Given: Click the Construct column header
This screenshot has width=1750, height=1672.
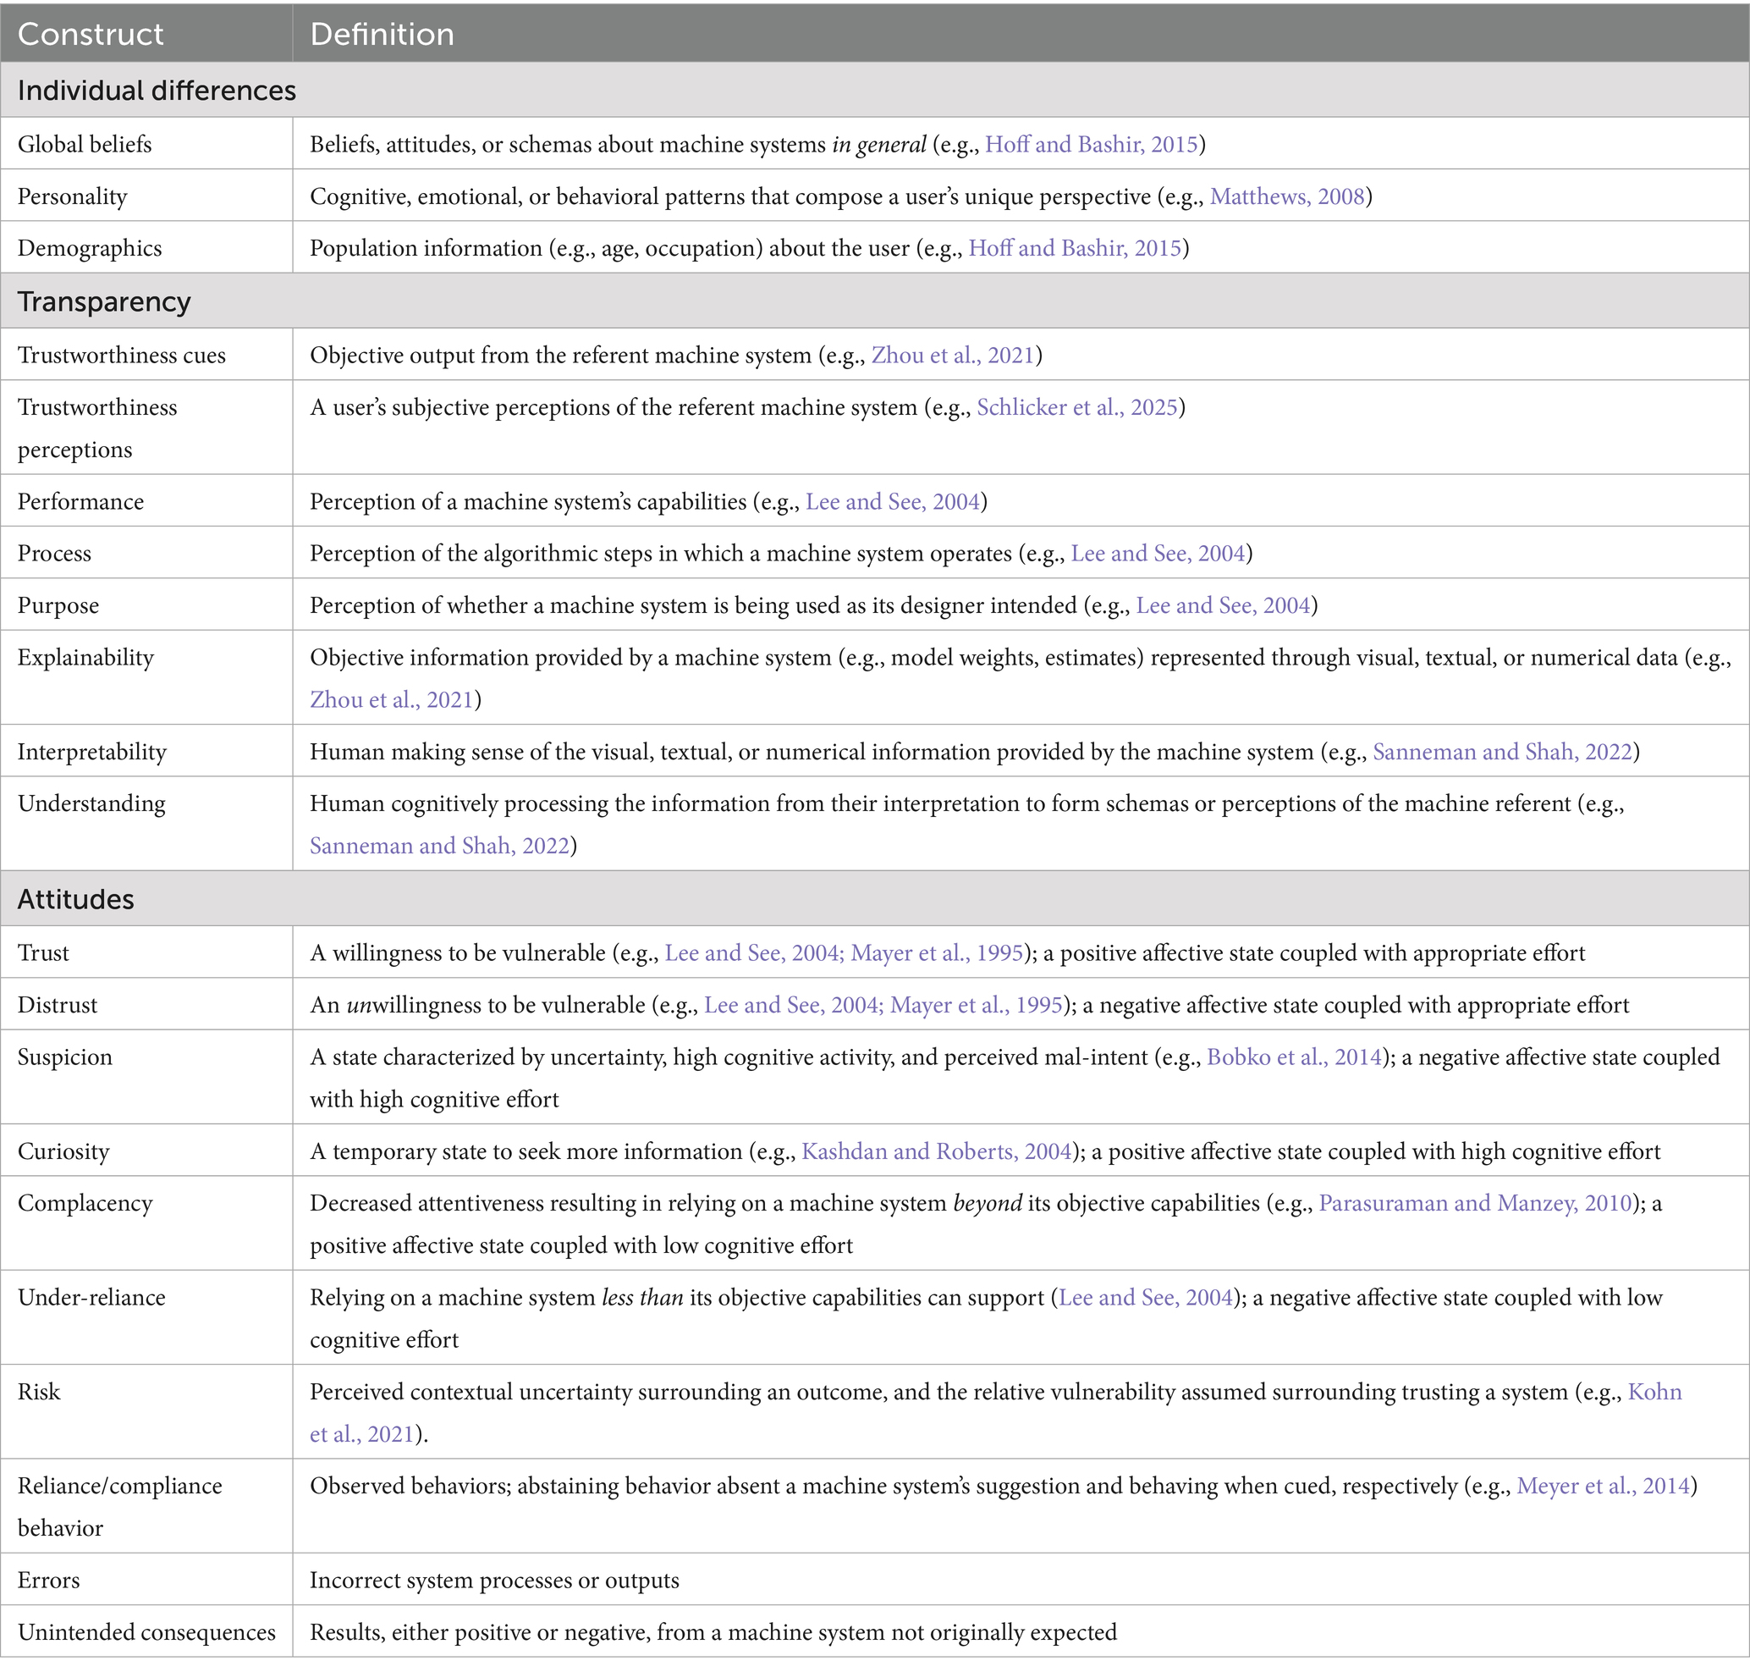Looking at the screenshot, I should tap(91, 34).
